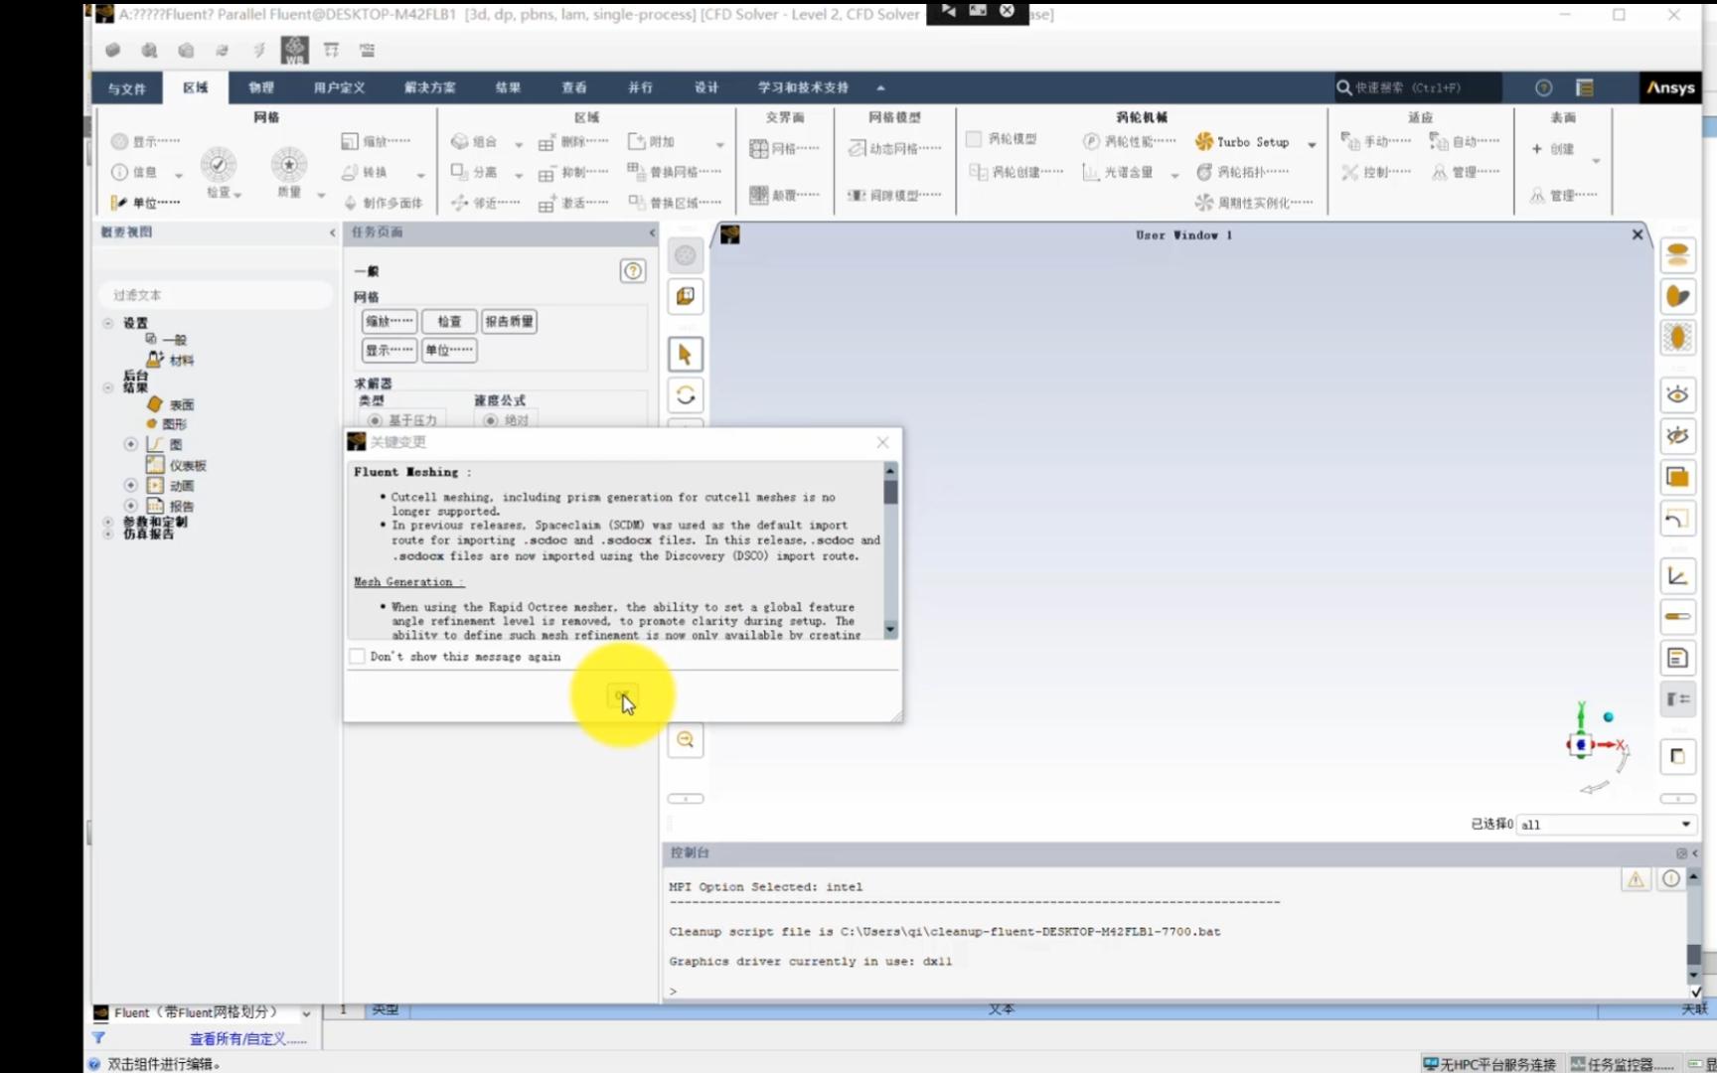
Task: Click the 交界面 网格 (Interfaces Mesh) item
Action: (x=784, y=149)
